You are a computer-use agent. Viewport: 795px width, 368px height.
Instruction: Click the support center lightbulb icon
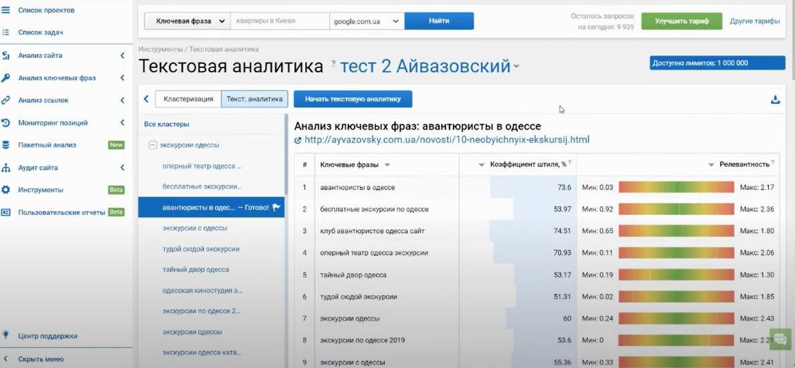(5, 335)
